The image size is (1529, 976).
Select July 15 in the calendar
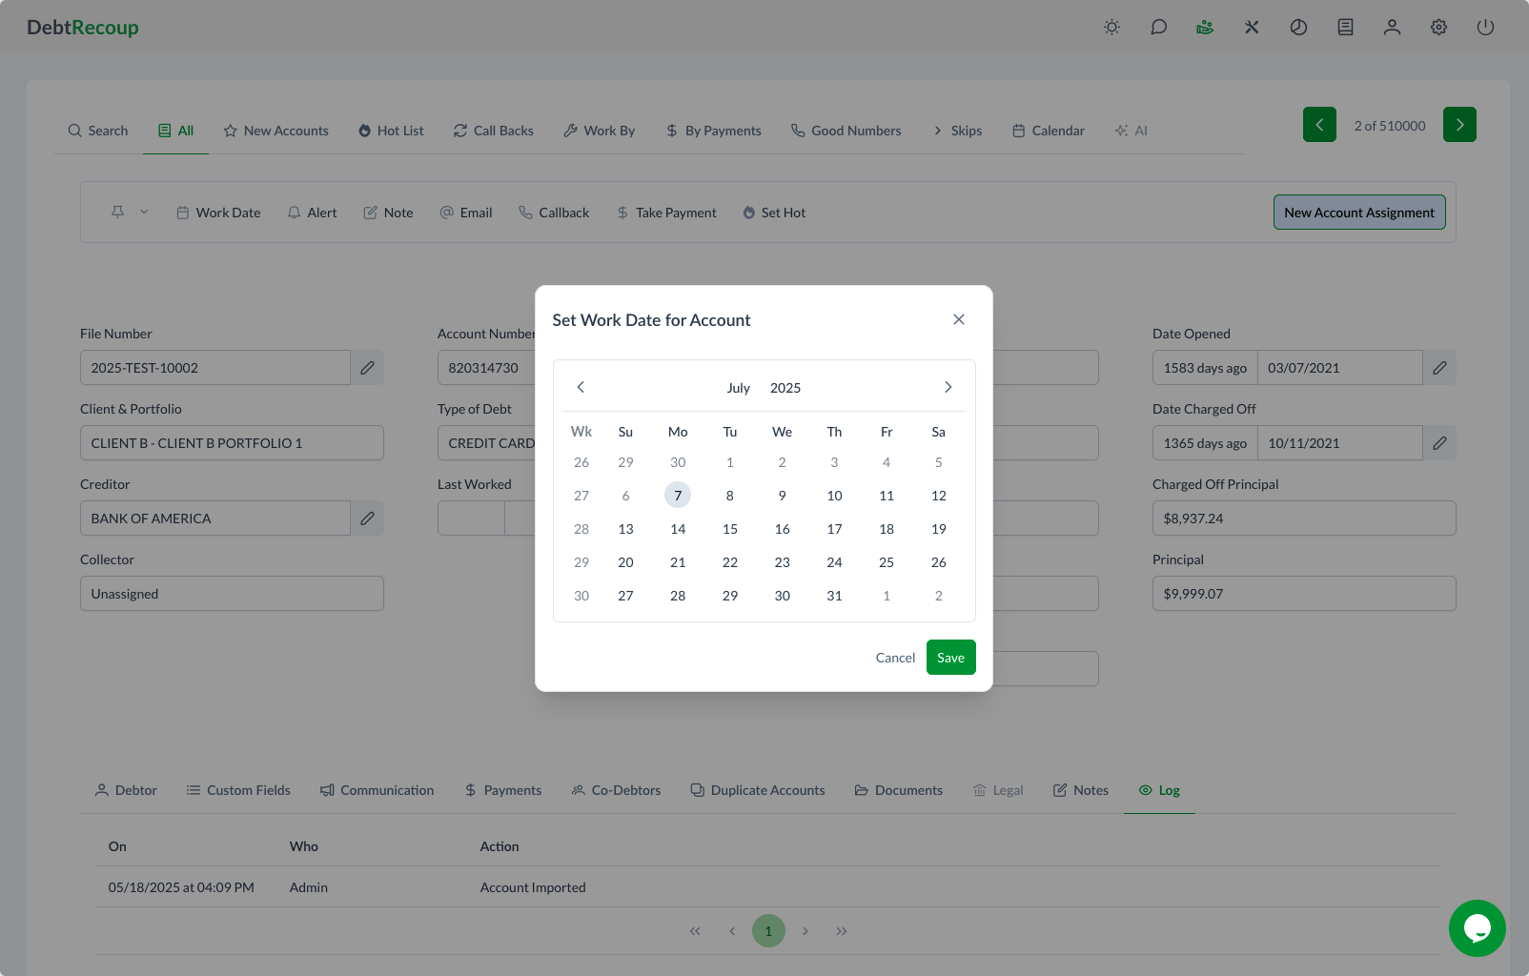[729, 529]
